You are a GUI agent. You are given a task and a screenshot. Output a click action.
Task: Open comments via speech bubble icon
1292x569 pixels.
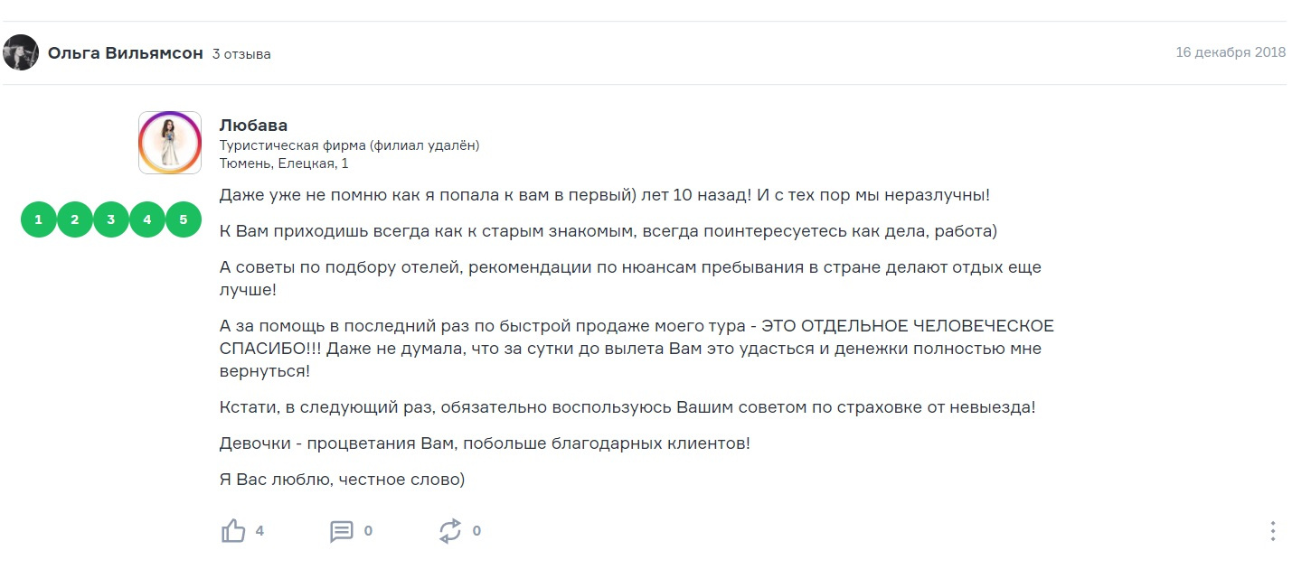342,531
